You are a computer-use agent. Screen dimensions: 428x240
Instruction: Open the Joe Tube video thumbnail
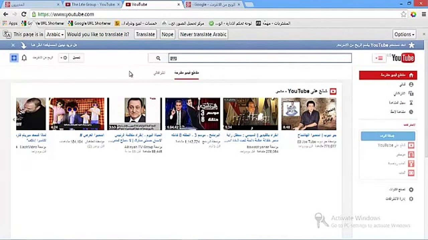pyautogui.click(x=309, y=114)
